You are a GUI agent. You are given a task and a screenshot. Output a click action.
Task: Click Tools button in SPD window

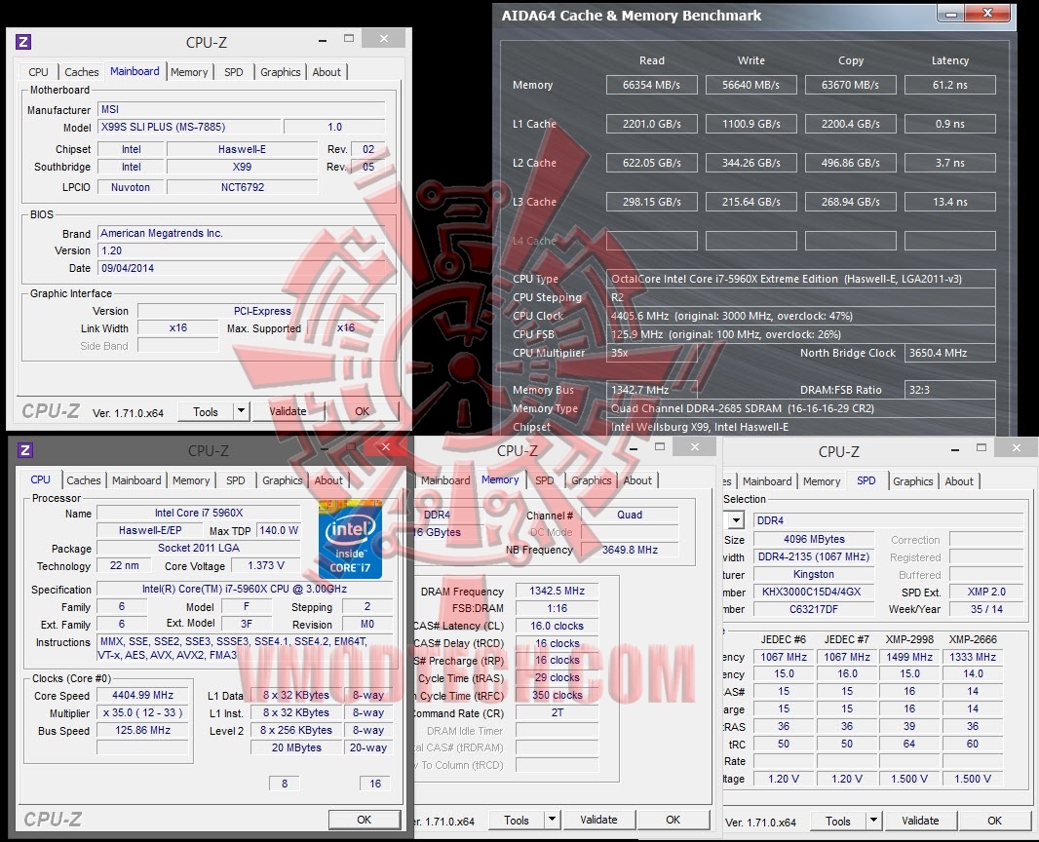click(838, 821)
